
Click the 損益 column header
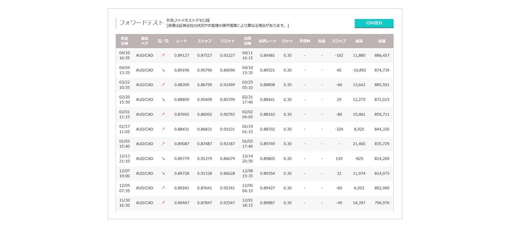pos(382,41)
